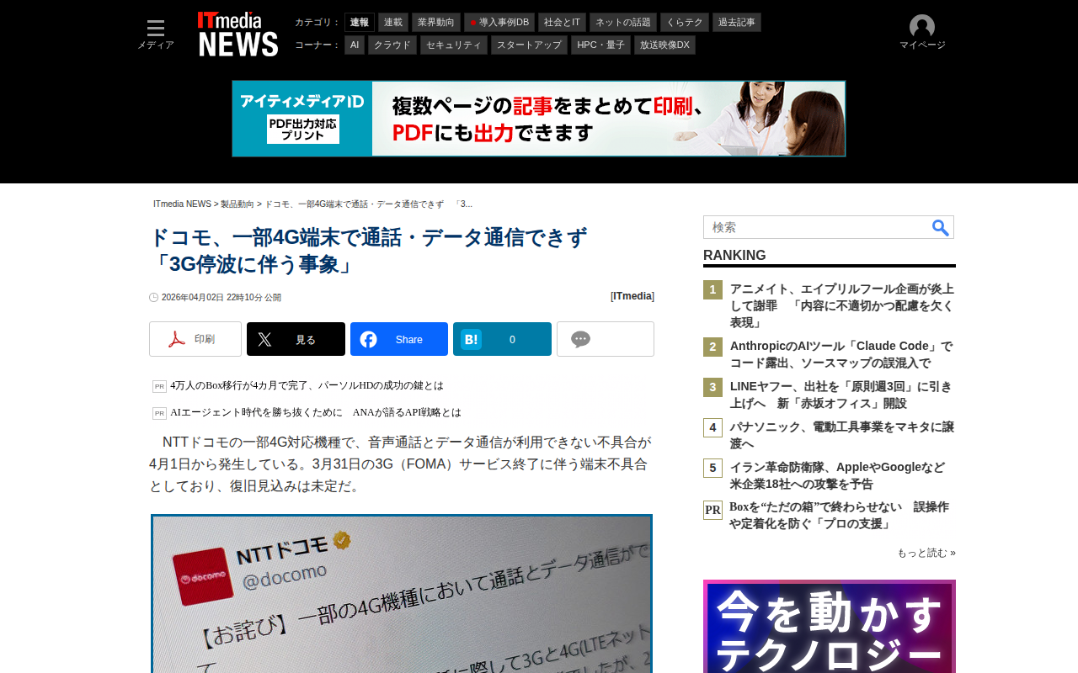Open ranking 1 アニメイト article

click(x=841, y=306)
